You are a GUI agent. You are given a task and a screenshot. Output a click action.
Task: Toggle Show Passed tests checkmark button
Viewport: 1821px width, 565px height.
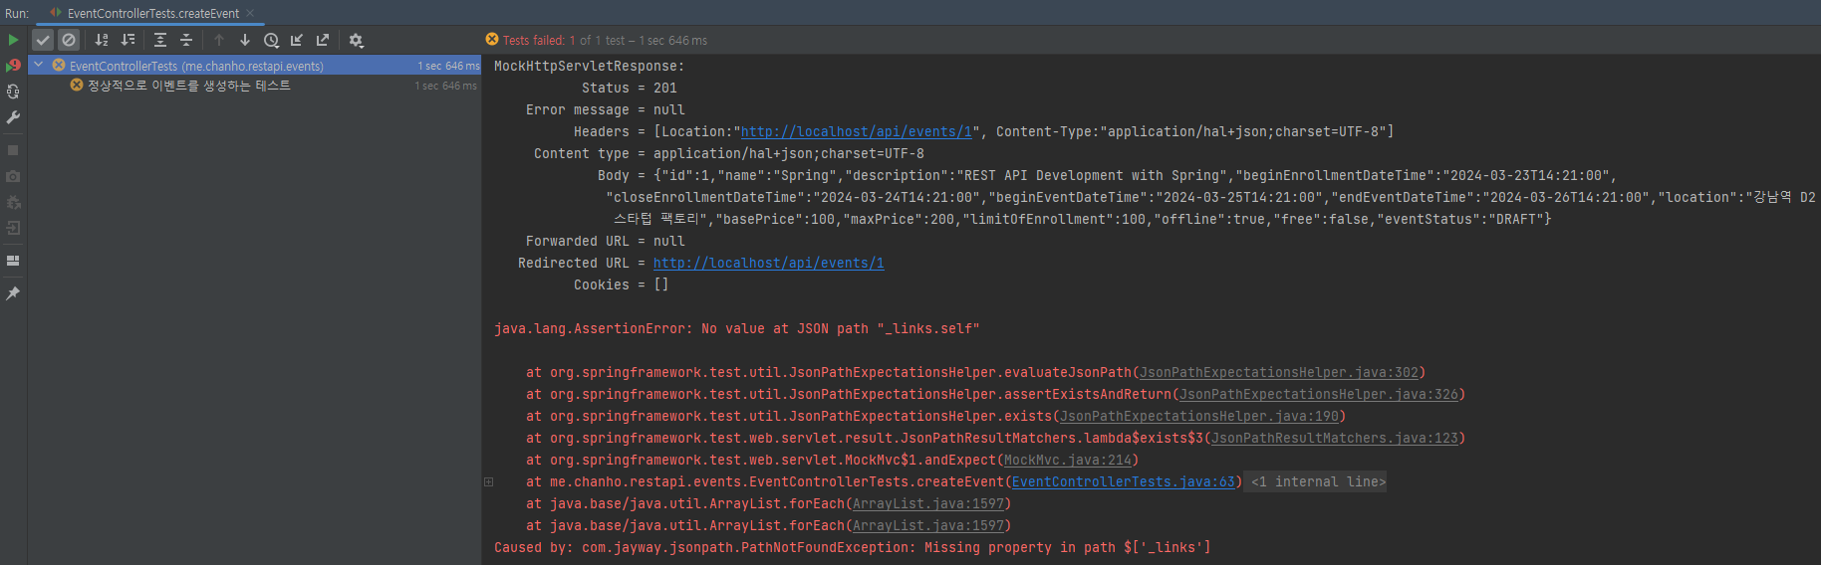pos(43,40)
